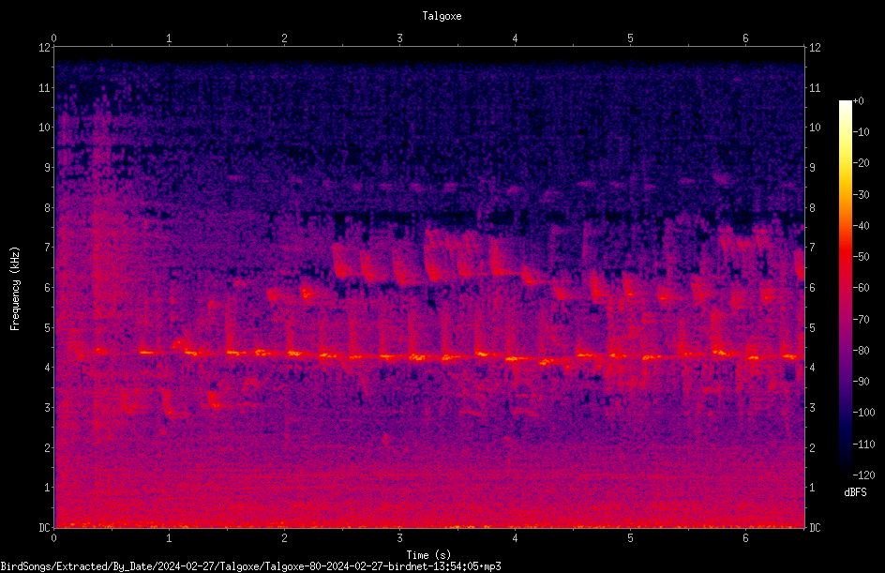This screenshot has width=885, height=573.
Task: Click the 1 second mark on bottom axis
Action: coord(169,538)
